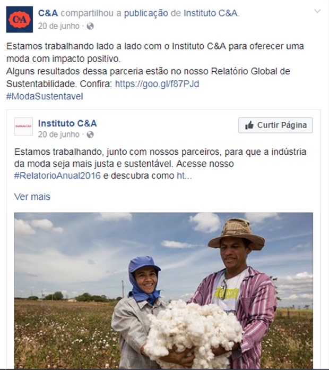The image size is (329, 370).
Task: Click the shared post's "20 de junho" timestamp
Action: click(59, 134)
